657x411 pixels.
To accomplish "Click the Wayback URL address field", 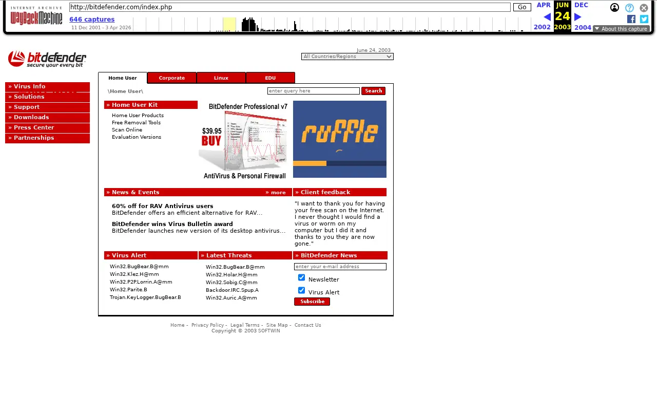I will (290, 7).
